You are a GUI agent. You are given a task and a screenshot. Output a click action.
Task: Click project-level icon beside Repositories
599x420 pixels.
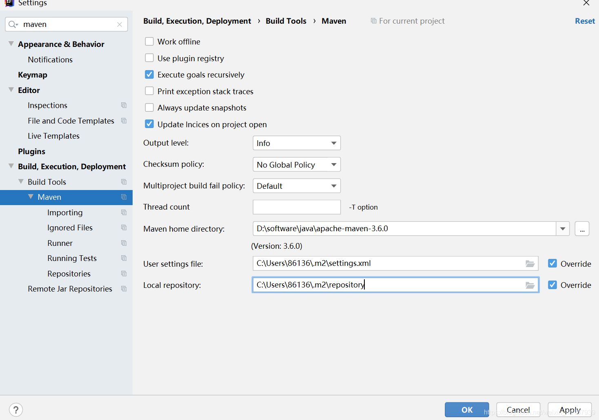[124, 274]
